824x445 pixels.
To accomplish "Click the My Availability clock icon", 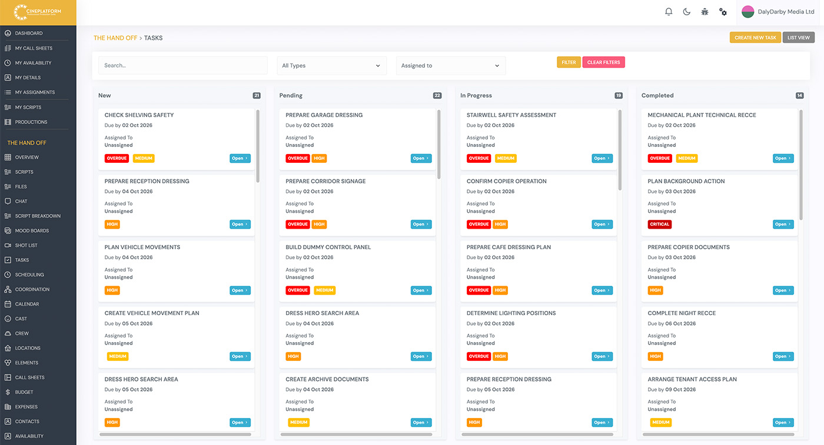I will pyautogui.click(x=8, y=63).
